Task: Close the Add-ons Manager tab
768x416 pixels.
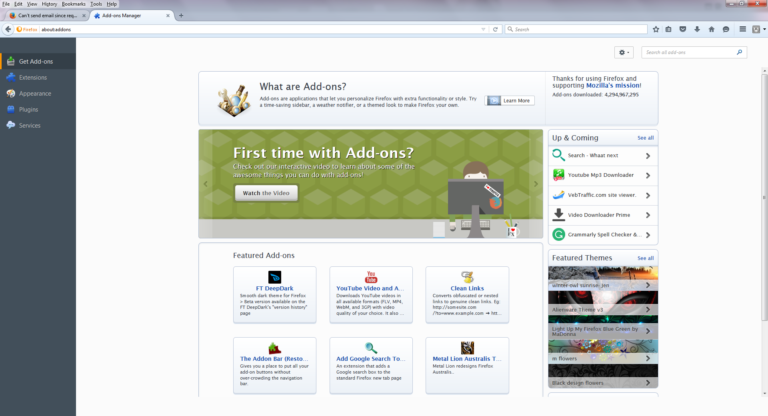Action: pyautogui.click(x=168, y=16)
